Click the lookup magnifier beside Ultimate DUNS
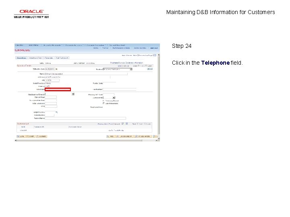 [x=57, y=112]
